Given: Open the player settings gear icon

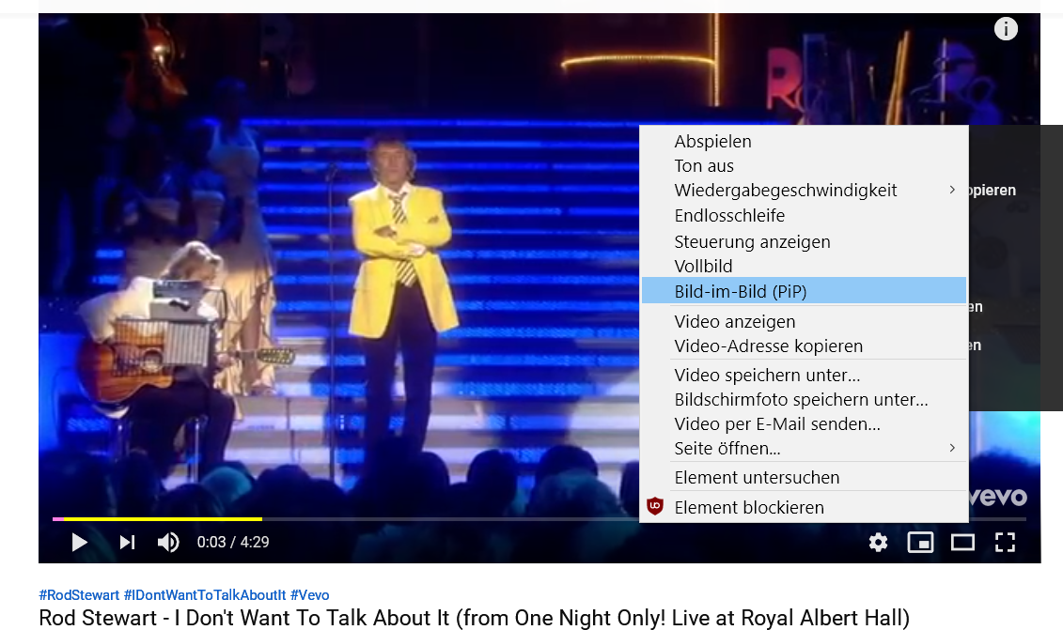Looking at the screenshot, I should pyautogui.click(x=878, y=543).
